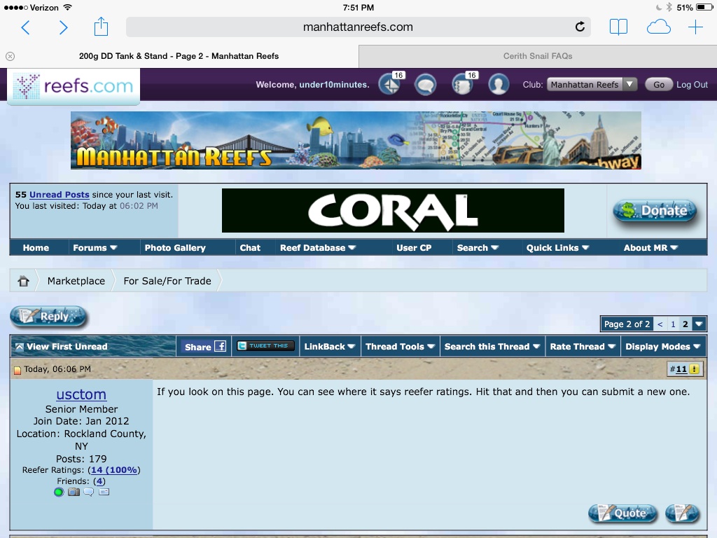This screenshot has width=717, height=538.
Task: Open usctom's photo gallery camera icon
Action: pos(74,492)
